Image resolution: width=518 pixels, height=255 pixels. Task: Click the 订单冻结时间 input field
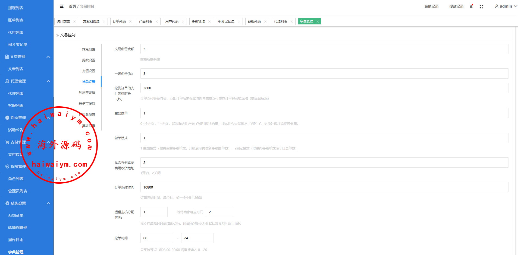pos(324,187)
